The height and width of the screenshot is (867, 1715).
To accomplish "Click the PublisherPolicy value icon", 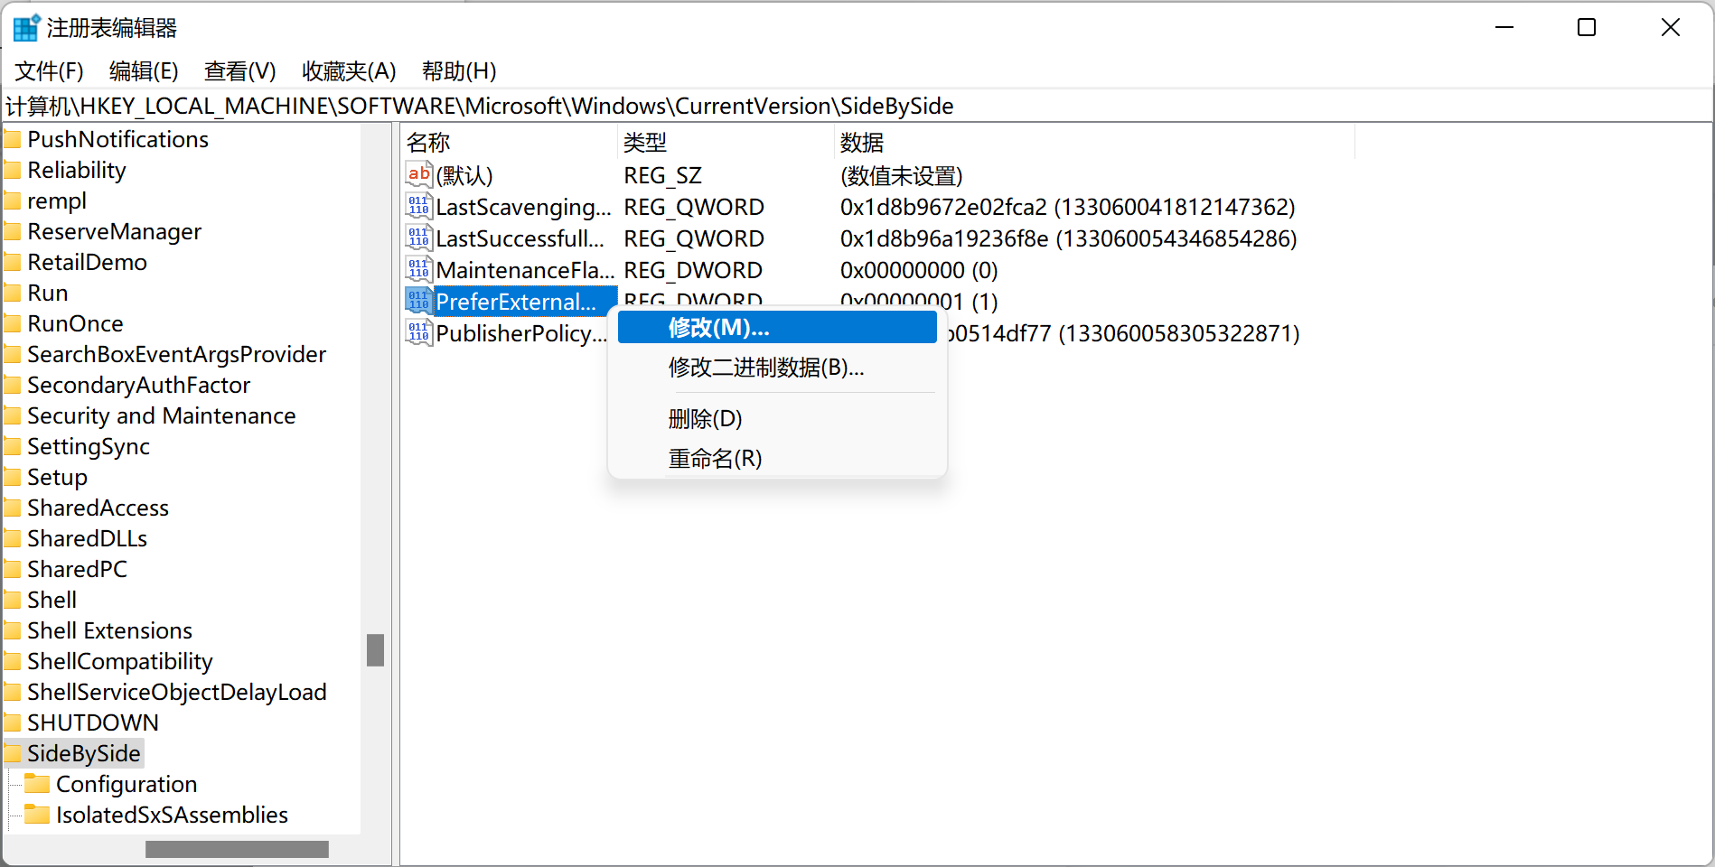I will click(418, 332).
